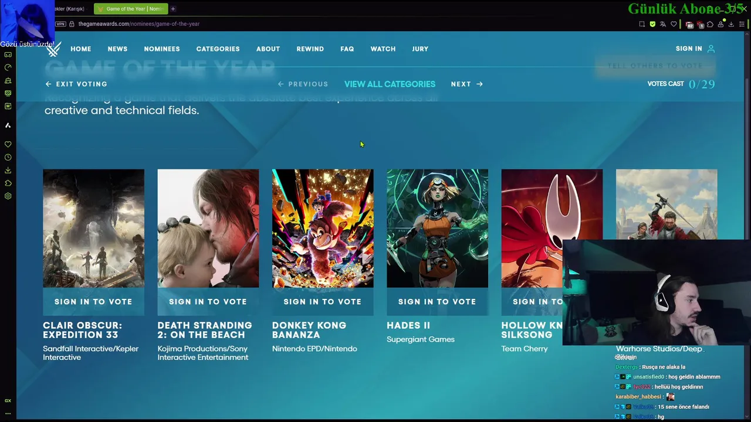This screenshot has height=422, width=751.
Task: Open the extension icon with badge 02
Action: pyautogui.click(x=689, y=25)
